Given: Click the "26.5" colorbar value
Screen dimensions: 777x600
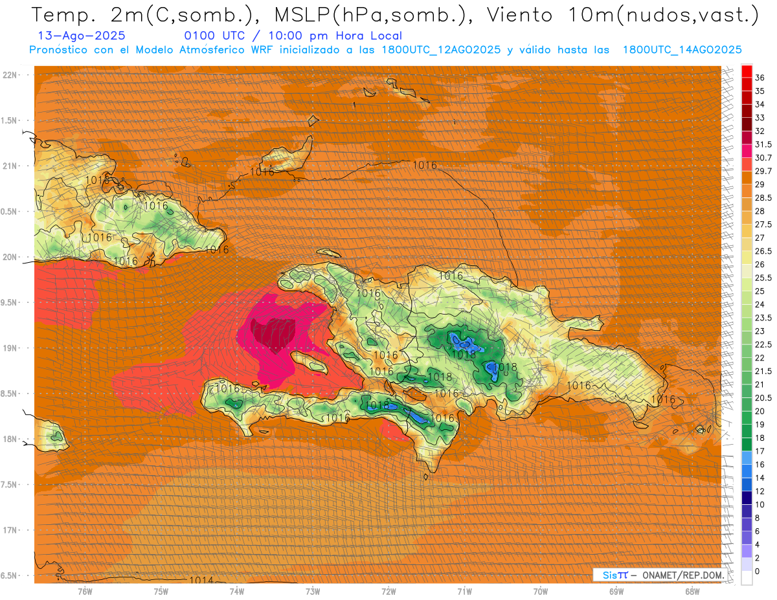Looking at the screenshot, I should tap(763, 251).
